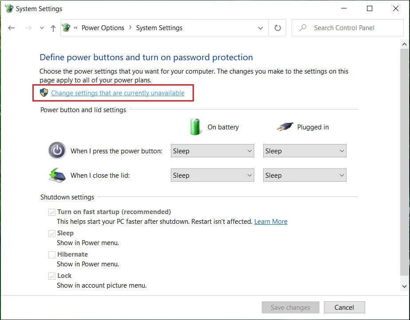Expand the address bar history dropdown
This screenshot has width=410, height=320.
260,28
